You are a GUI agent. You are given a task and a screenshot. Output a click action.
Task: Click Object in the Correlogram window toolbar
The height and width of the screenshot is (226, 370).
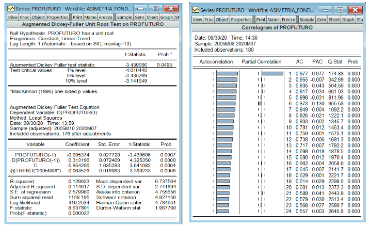(222, 20)
